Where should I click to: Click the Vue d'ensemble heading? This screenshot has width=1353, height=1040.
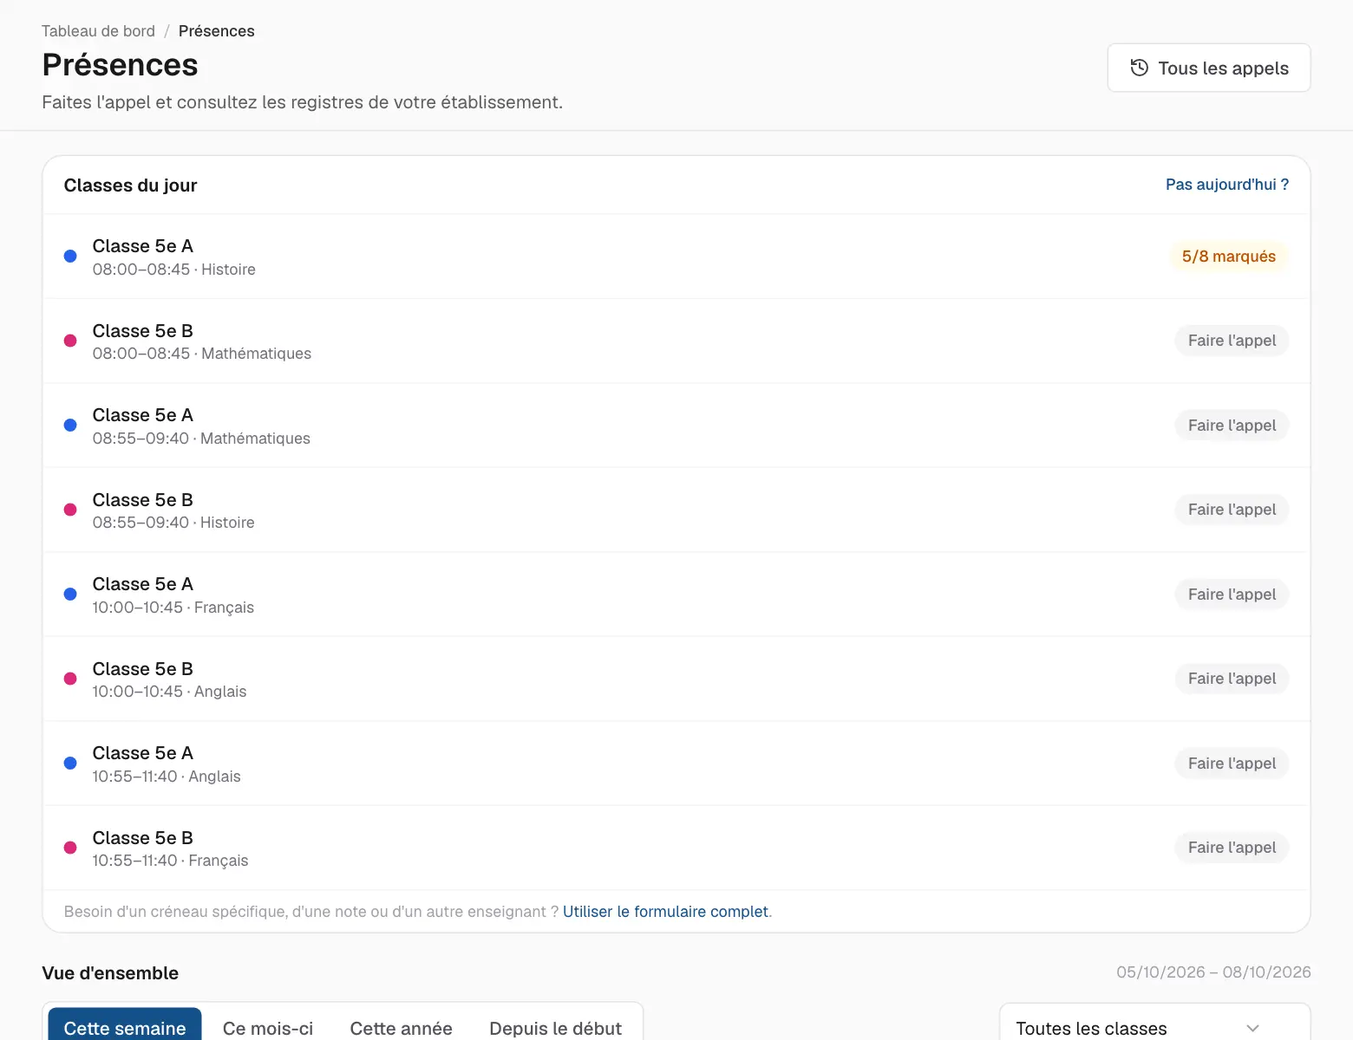coord(110,973)
